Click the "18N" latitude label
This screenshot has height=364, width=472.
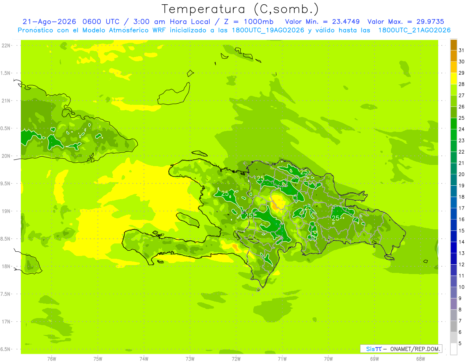tap(6, 266)
